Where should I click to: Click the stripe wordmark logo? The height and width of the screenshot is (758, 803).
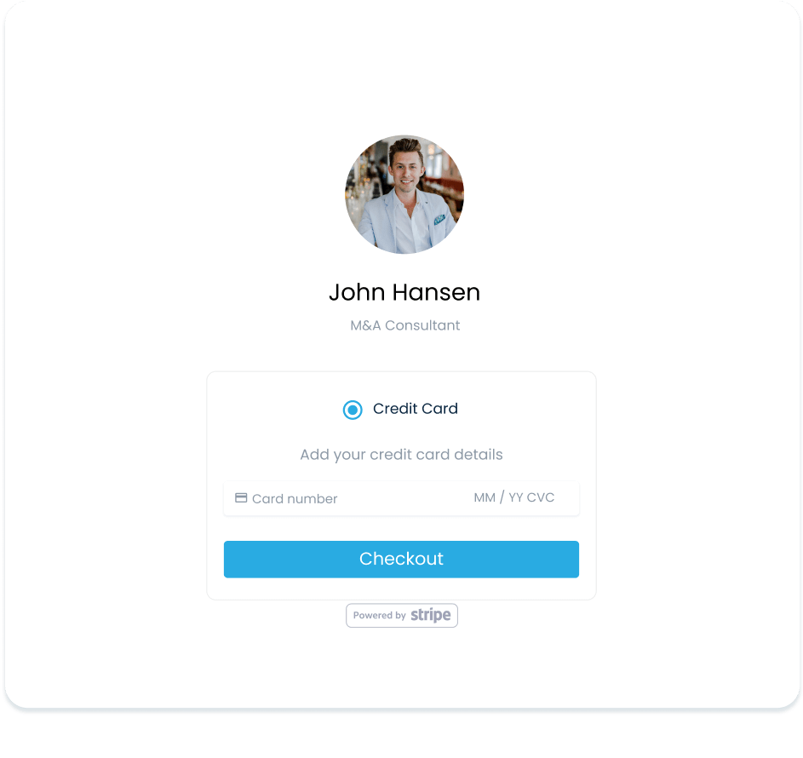pos(431,615)
